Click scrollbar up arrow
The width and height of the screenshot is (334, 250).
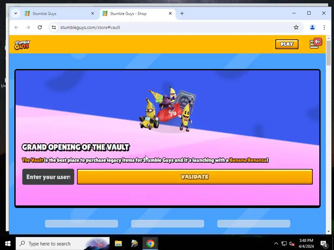(328, 38)
